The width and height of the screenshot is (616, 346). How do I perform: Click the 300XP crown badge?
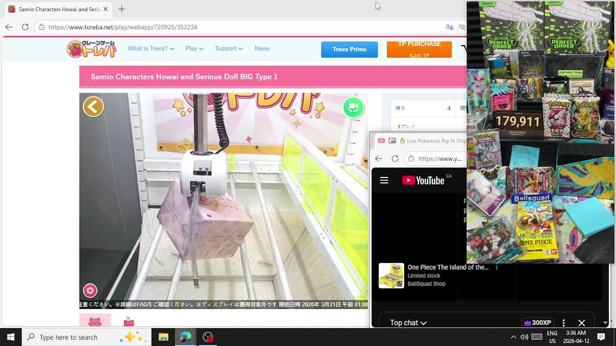coord(538,323)
